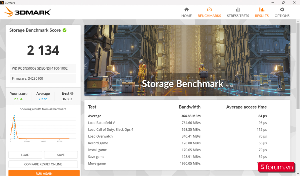Open the Options gear icon
The image size is (300, 176).
point(282,9)
